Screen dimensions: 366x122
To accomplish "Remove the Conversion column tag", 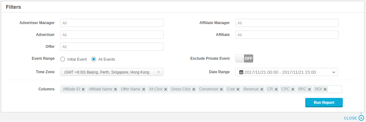I will pos(221,89).
